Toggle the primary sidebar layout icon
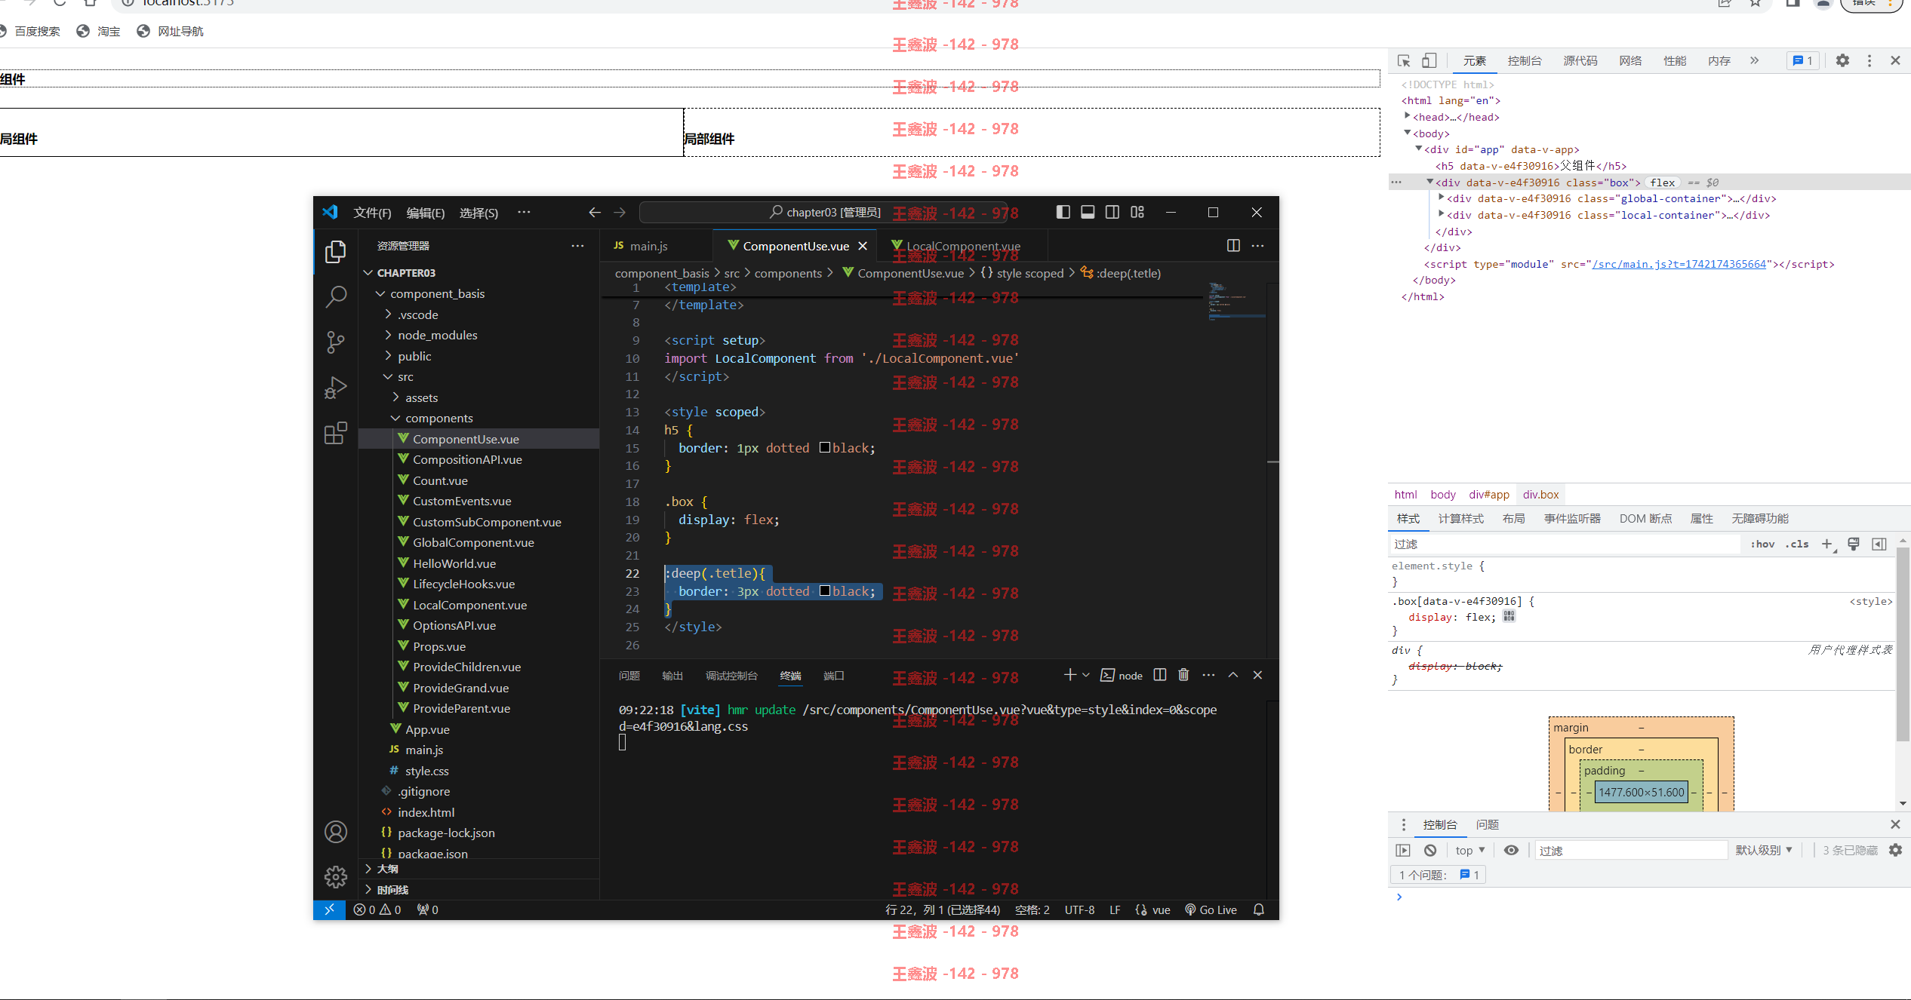 tap(1063, 213)
